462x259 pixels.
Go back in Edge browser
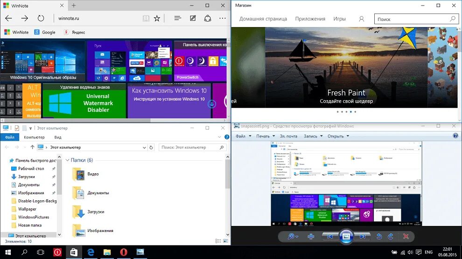[x=8, y=18]
